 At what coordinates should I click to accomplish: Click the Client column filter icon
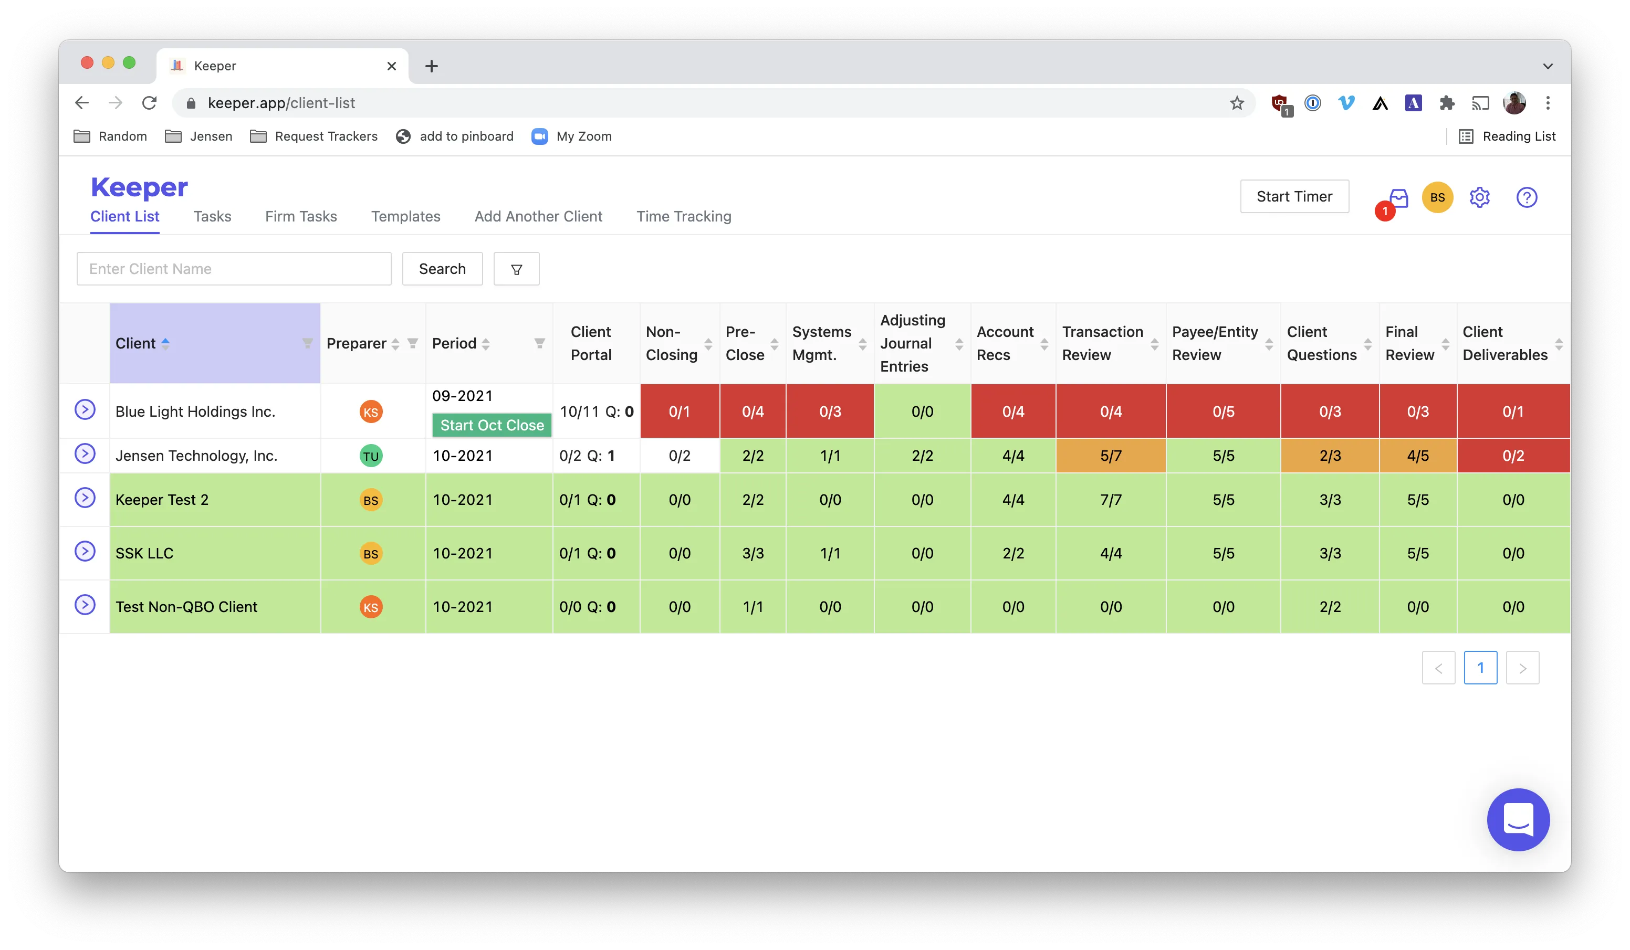coord(307,343)
